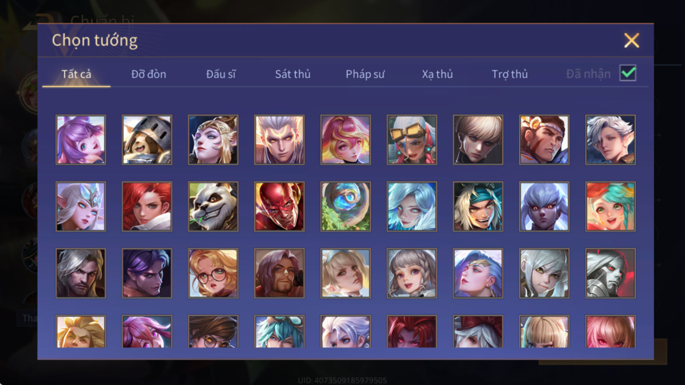Image resolution: width=685 pixels, height=385 pixels.
Task: Close the Chọn tướng dialog
Action: 631,40
